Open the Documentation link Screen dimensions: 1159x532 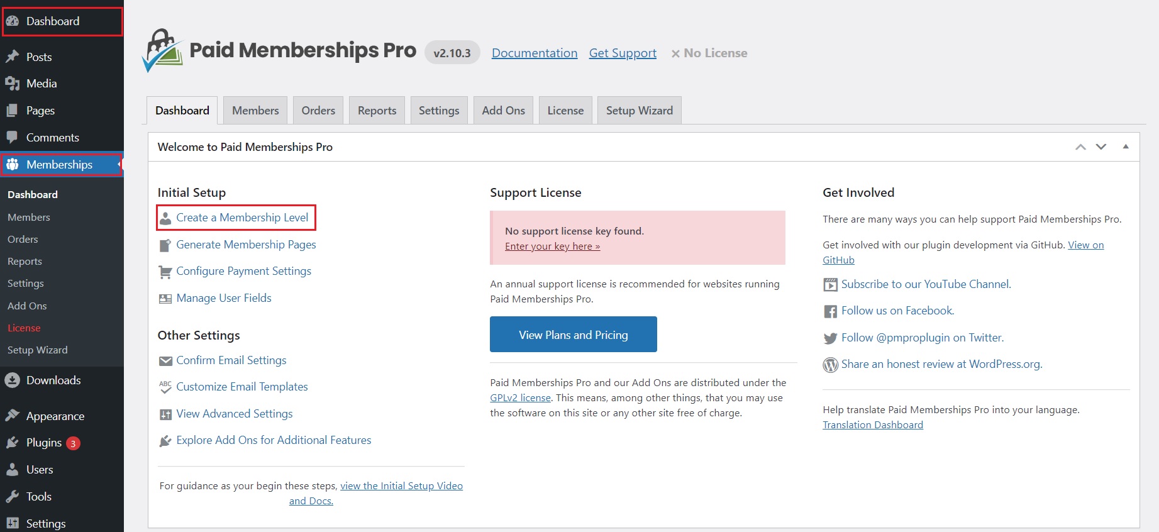click(x=535, y=53)
